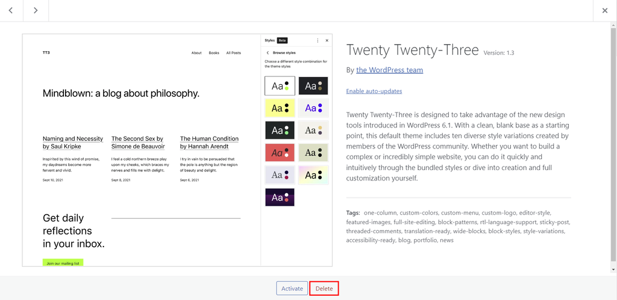Close the theme details overlay
Image resolution: width=617 pixels, height=300 pixels.
(605, 10)
